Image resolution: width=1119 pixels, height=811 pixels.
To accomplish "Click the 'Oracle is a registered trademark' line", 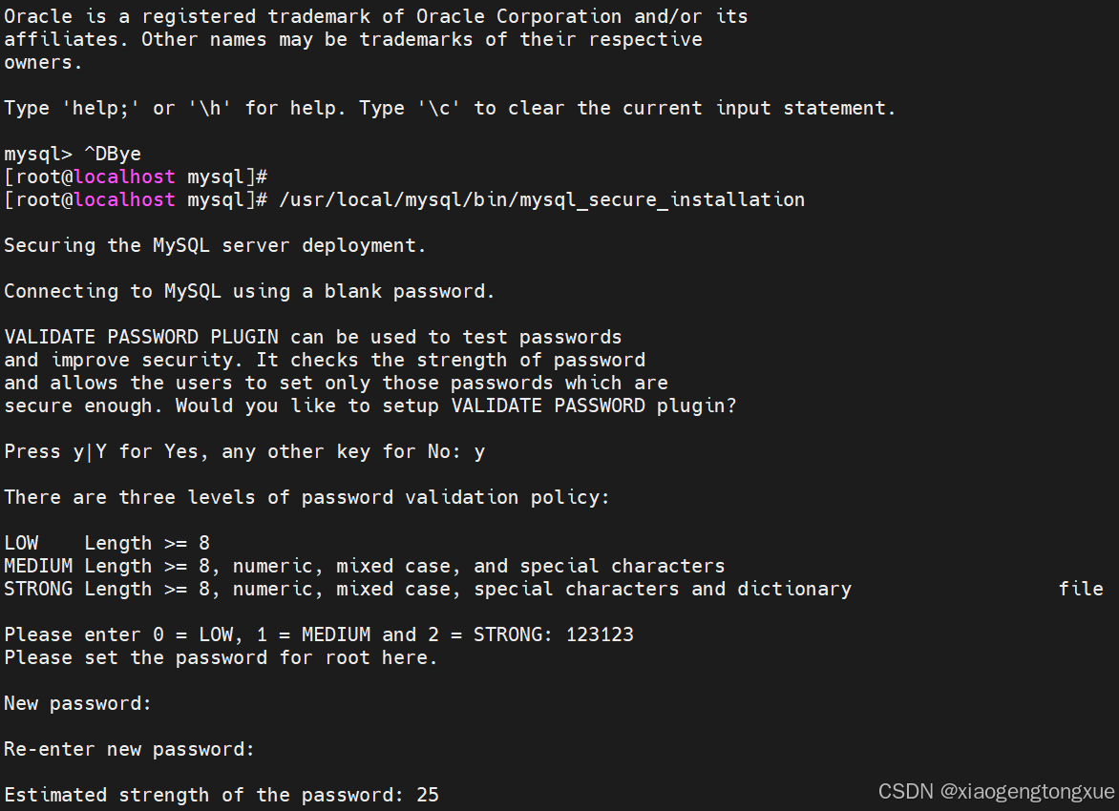I will coord(375,16).
